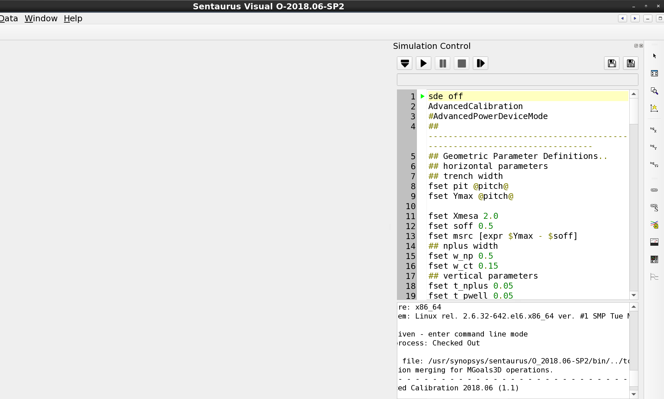Click the Save As script icon
Screen dimensions: 664x399
point(631,63)
